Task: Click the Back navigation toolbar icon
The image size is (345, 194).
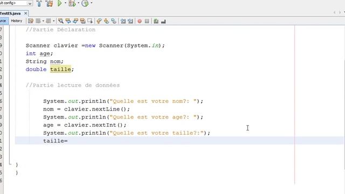Action: 38,21
